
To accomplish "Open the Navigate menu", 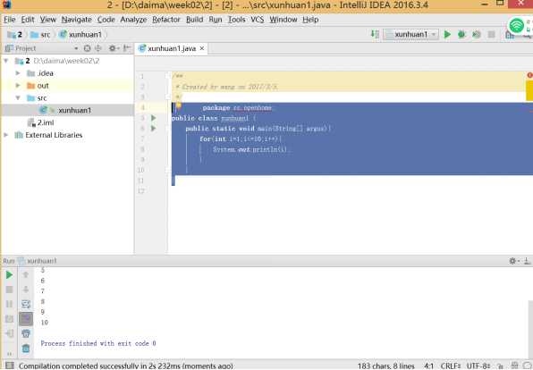I will tap(77, 20).
